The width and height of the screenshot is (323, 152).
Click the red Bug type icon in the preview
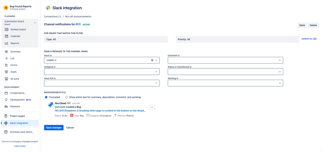pyautogui.click(x=72, y=116)
